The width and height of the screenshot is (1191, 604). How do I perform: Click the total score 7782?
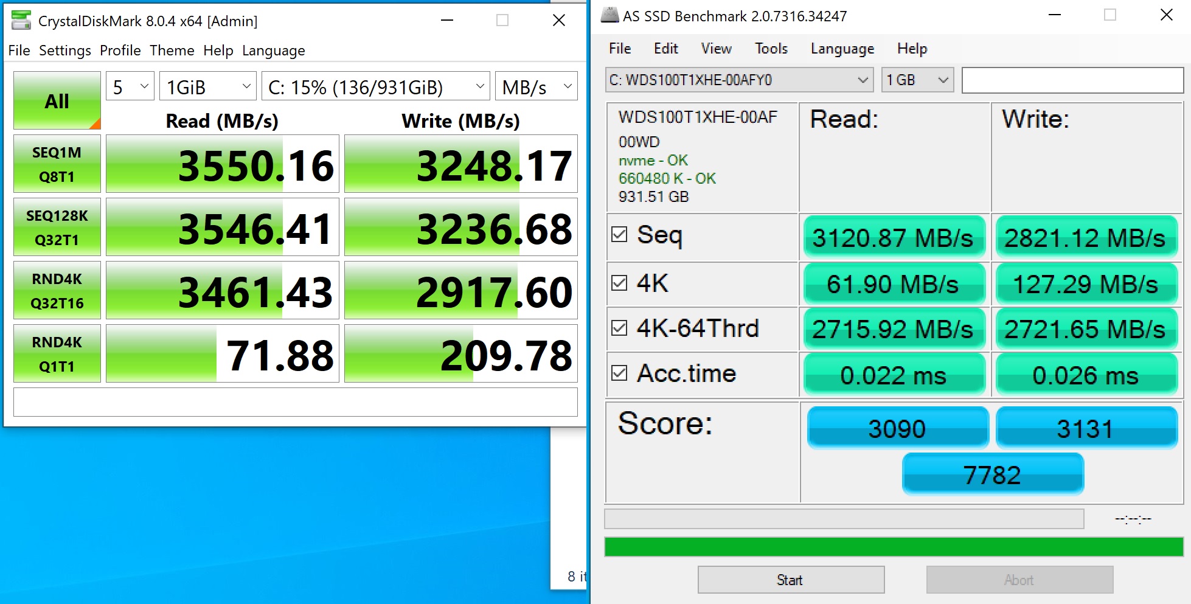[993, 474]
